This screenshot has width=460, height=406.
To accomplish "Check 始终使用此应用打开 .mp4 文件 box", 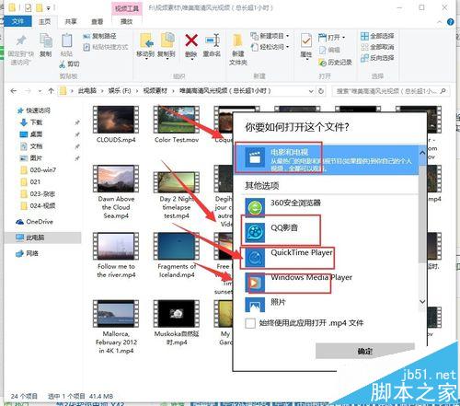I will click(250, 323).
